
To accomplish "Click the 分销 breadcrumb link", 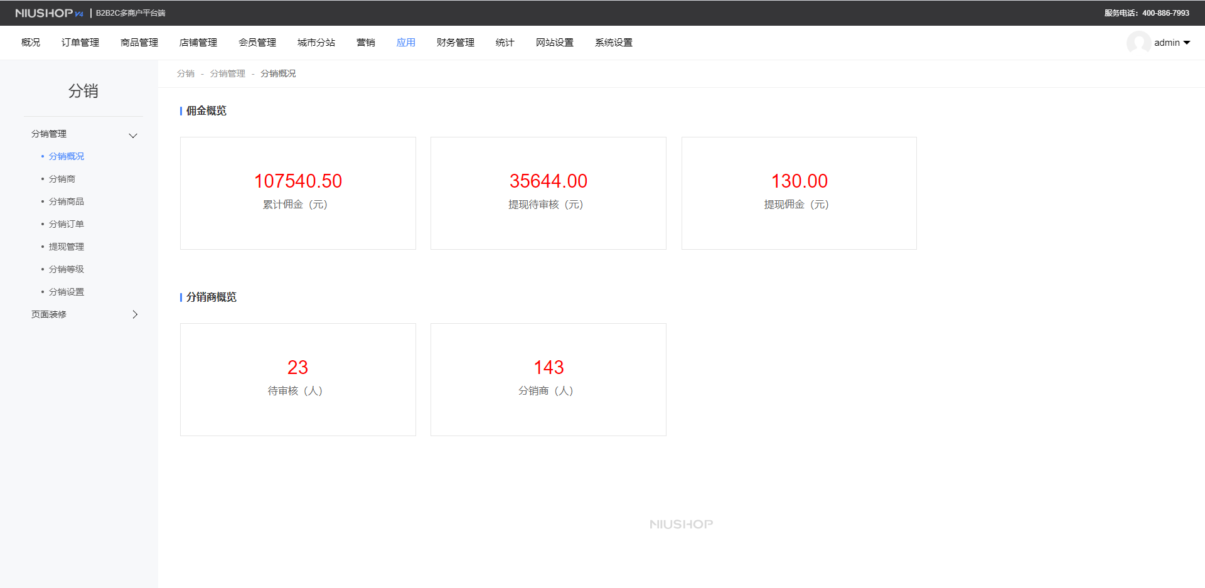I will click(x=186, y=73).
